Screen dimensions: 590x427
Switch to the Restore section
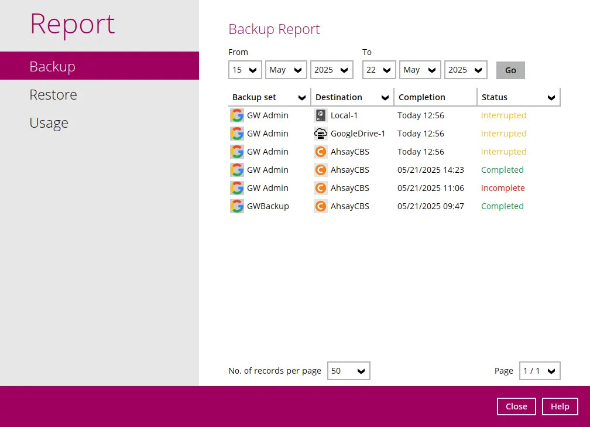(53, 94)
